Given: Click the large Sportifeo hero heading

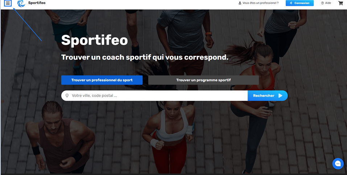Looking at the screenshot, I should point(95,41).
